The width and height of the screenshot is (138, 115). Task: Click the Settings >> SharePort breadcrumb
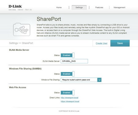coord(21,43)
